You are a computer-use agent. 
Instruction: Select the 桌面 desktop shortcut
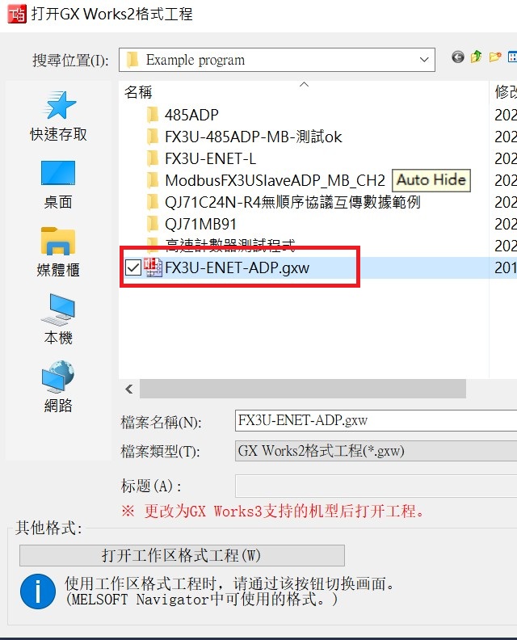click(58, 184)
